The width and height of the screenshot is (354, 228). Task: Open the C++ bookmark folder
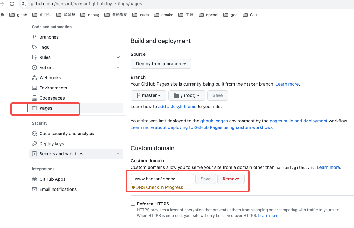[x=250, y=15]
